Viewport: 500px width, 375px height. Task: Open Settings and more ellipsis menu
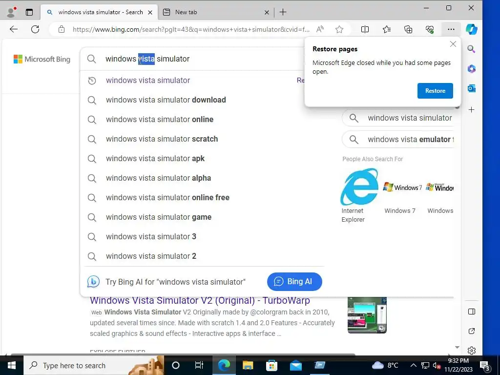click(x=451, y=29)
